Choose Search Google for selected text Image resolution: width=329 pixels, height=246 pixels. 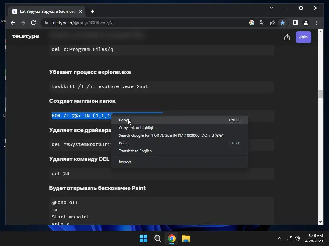180,135
